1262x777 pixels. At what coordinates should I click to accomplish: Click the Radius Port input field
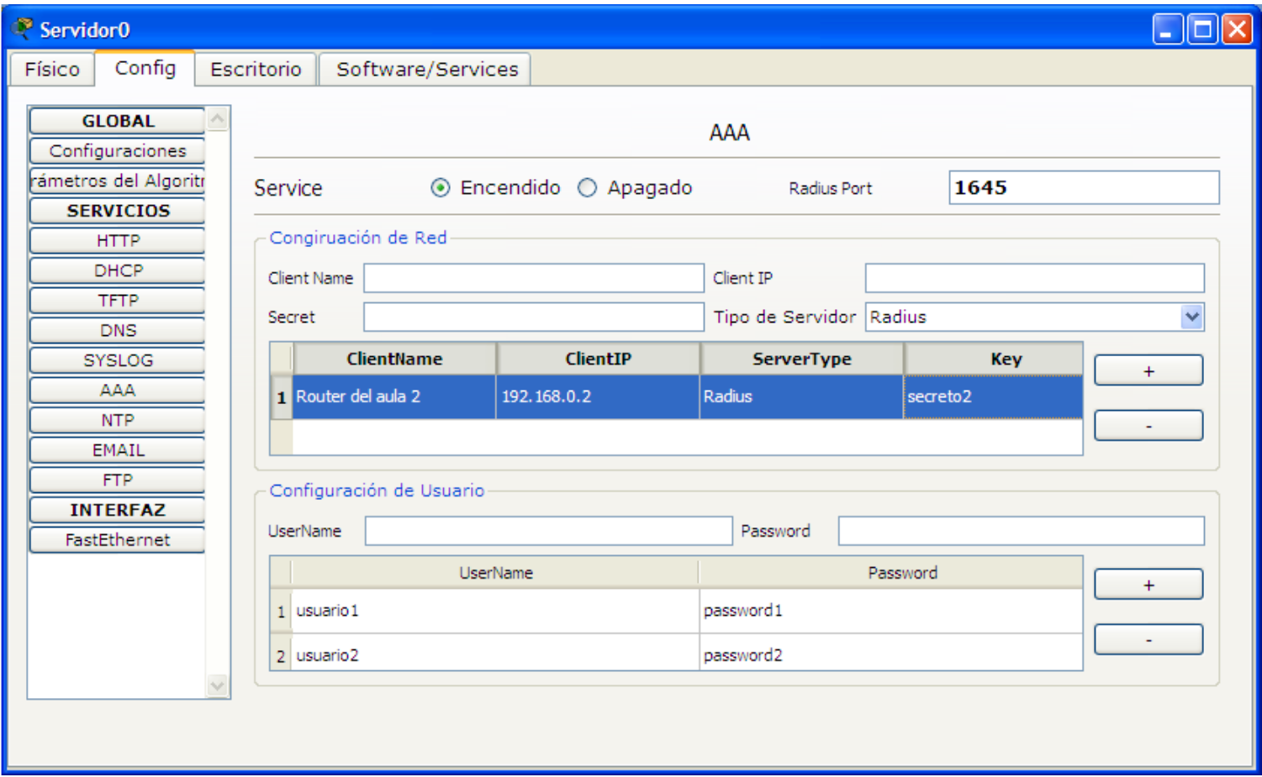[1083, 188]
